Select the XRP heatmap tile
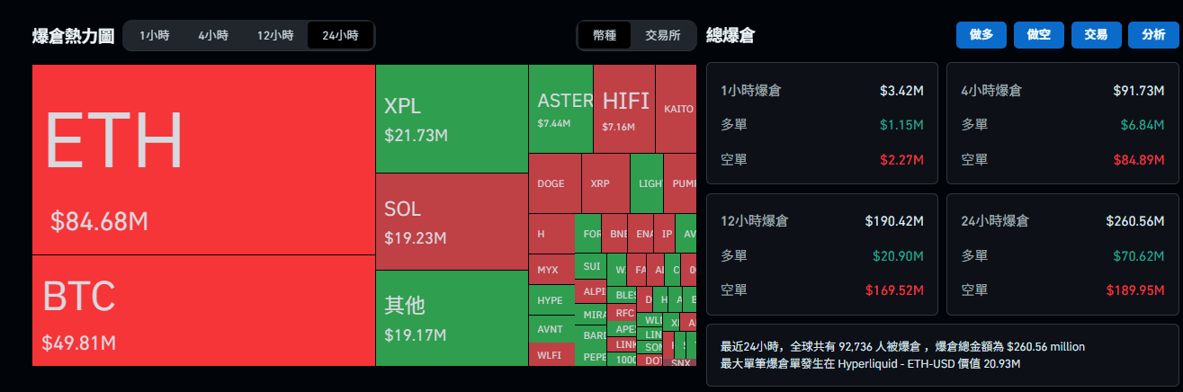This screenshot has width=1183, height=392. (605, 183)
